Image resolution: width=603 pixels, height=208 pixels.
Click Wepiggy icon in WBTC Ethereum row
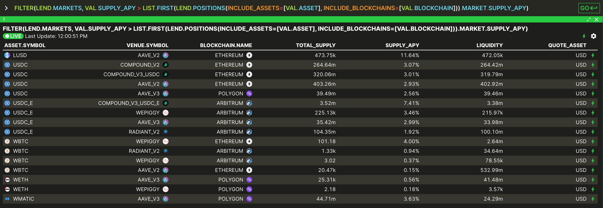(x=166, y=141)
